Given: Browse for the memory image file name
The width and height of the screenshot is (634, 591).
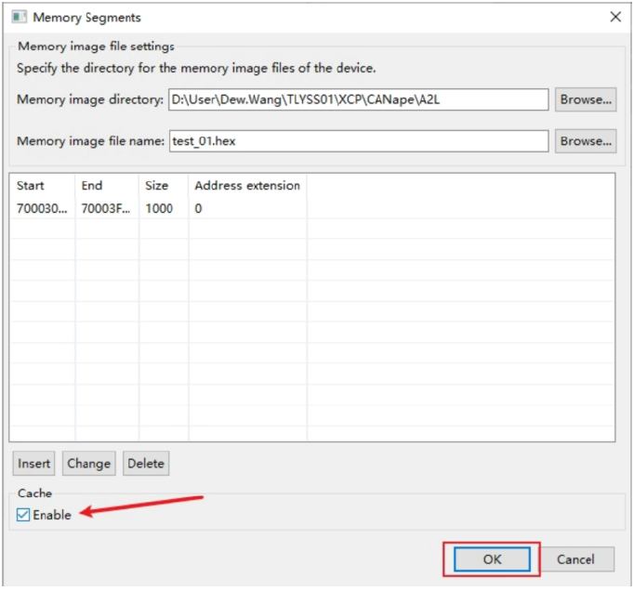Looking at the screenshot, I should pyautogui.click(x=585, y=141).
